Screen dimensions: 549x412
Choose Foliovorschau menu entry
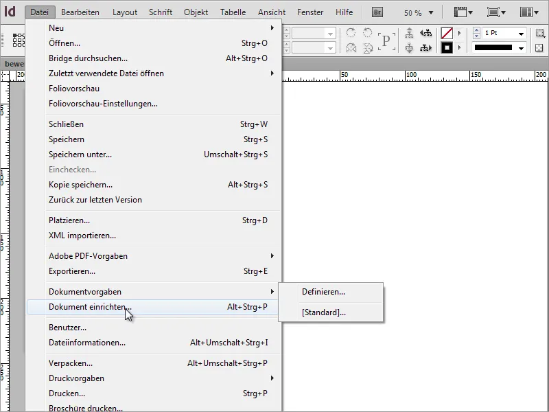(x=153, y=89)
